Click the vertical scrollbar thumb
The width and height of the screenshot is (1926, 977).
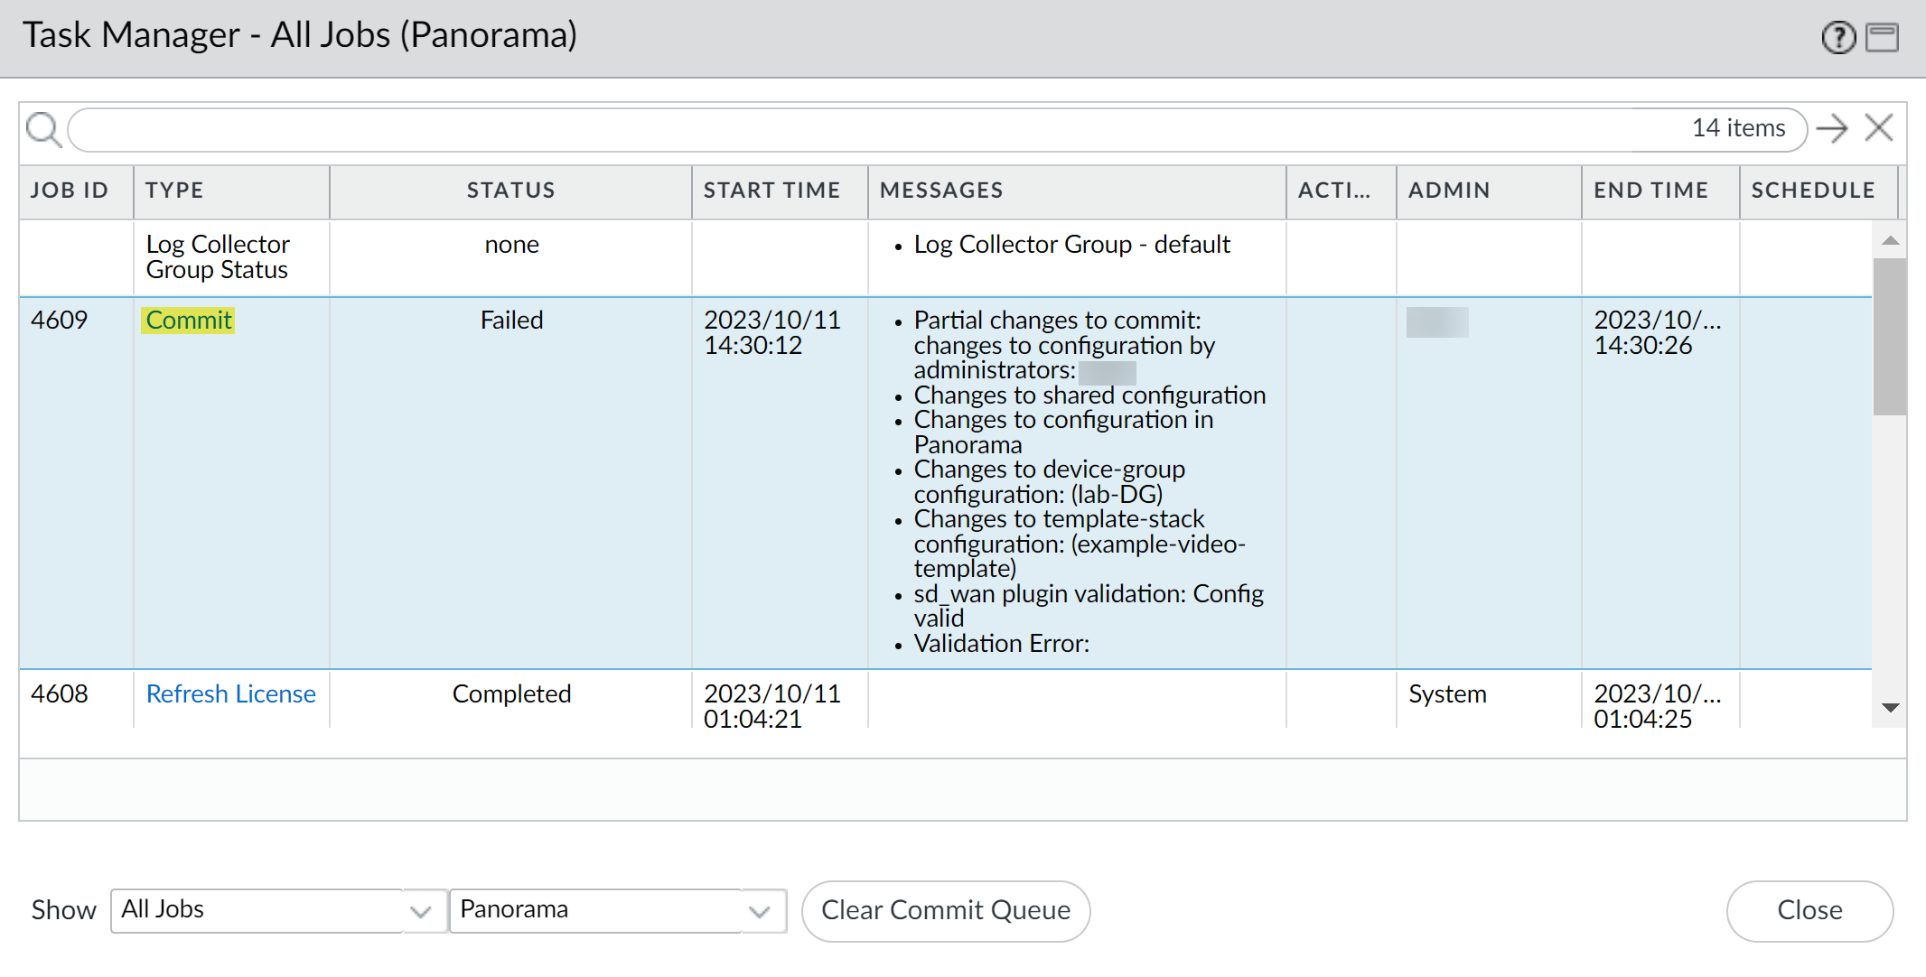click(x=1889, y=336)
